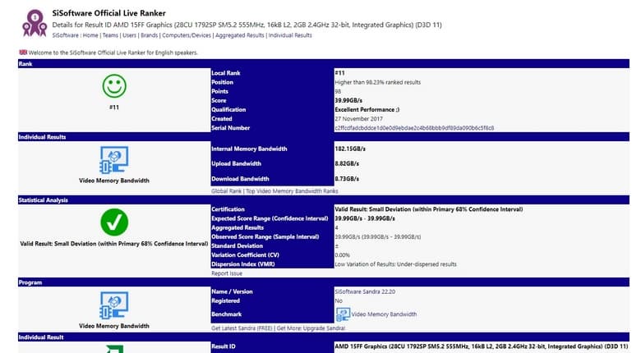Open the Global Rank link
The width and height of the screenshot is (641, 353).
point(227,191)
